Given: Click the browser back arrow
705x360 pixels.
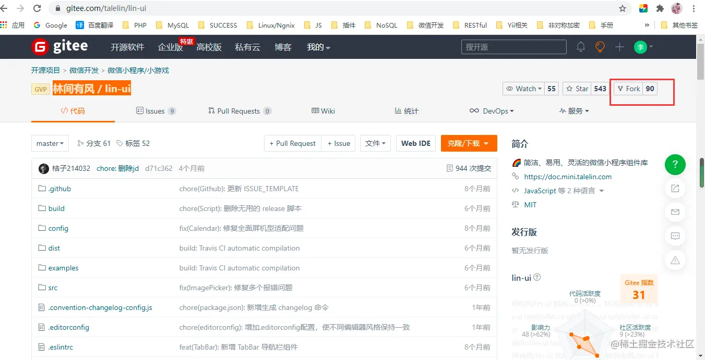Looking at the screenshot, I should click(4, 8).
